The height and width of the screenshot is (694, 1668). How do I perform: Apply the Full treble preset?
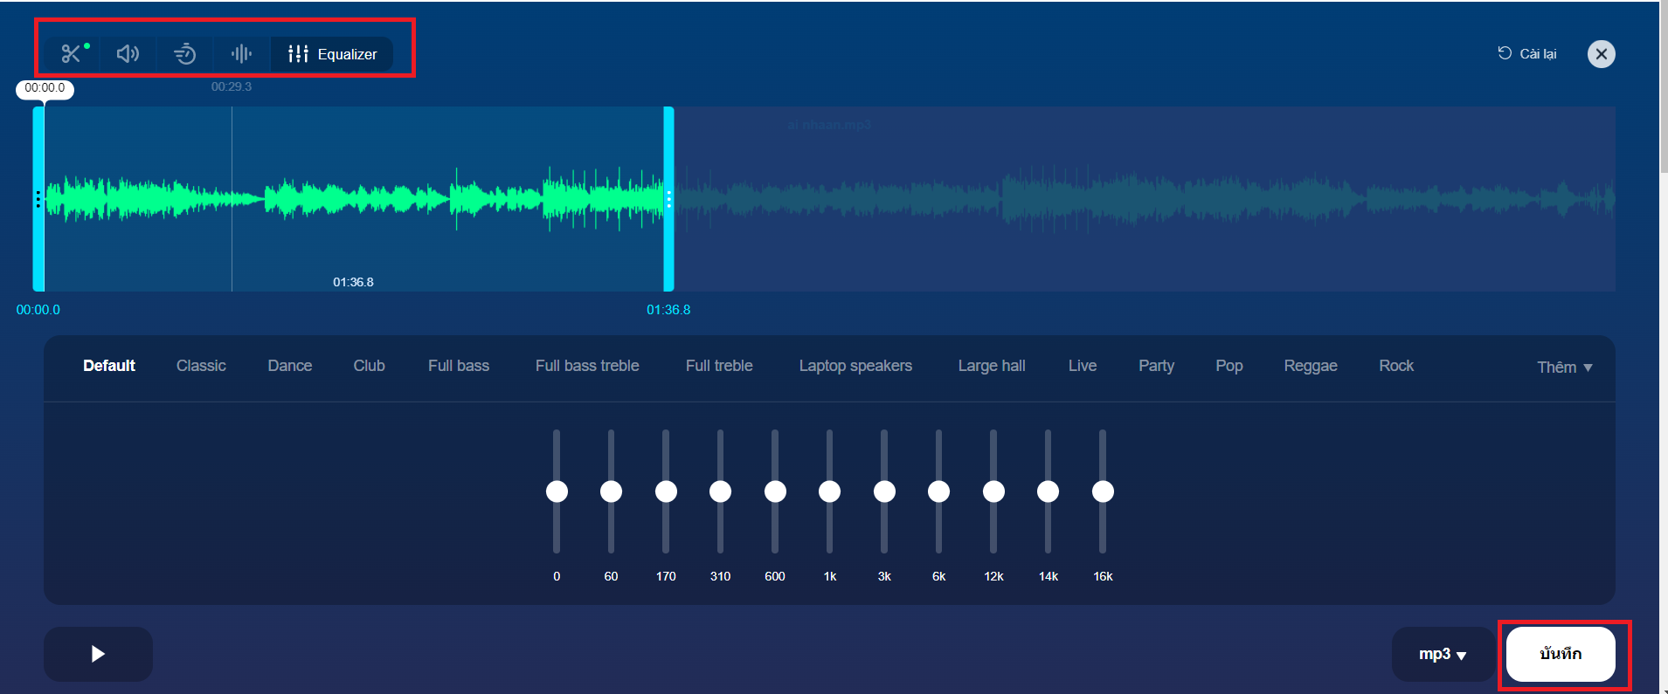(x=719, y=366)
